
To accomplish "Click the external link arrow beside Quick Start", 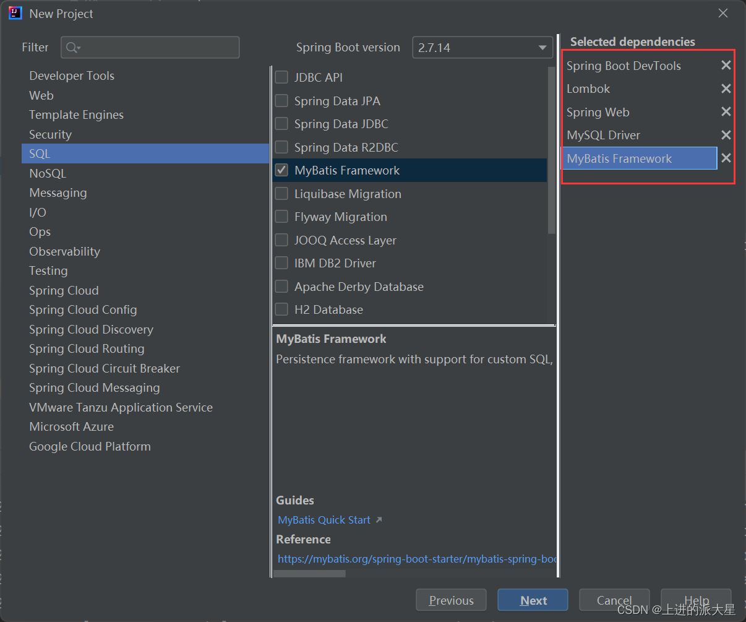I will (x=379, y=520).
